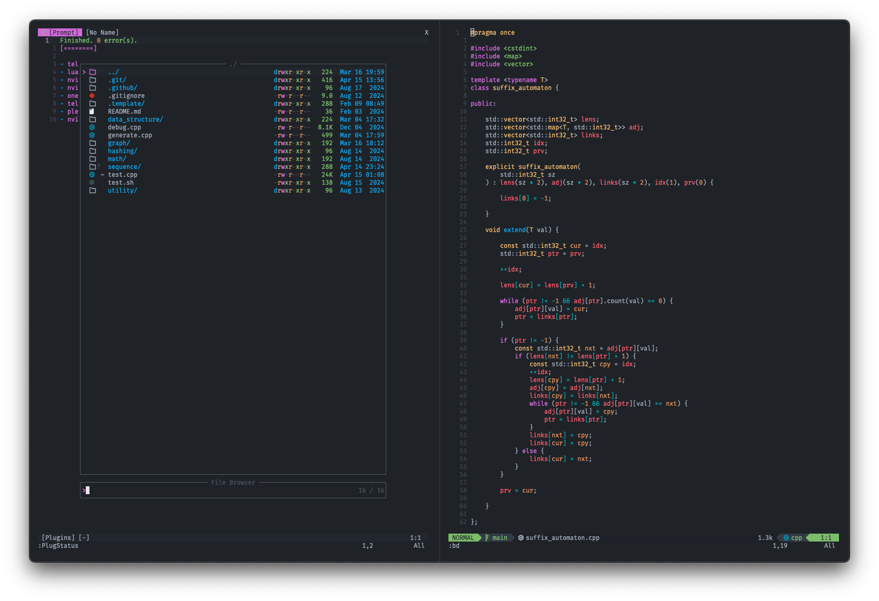Click the 'class suffix_automaton {' line
Viewport: 879px width, 601px height.
515,88
